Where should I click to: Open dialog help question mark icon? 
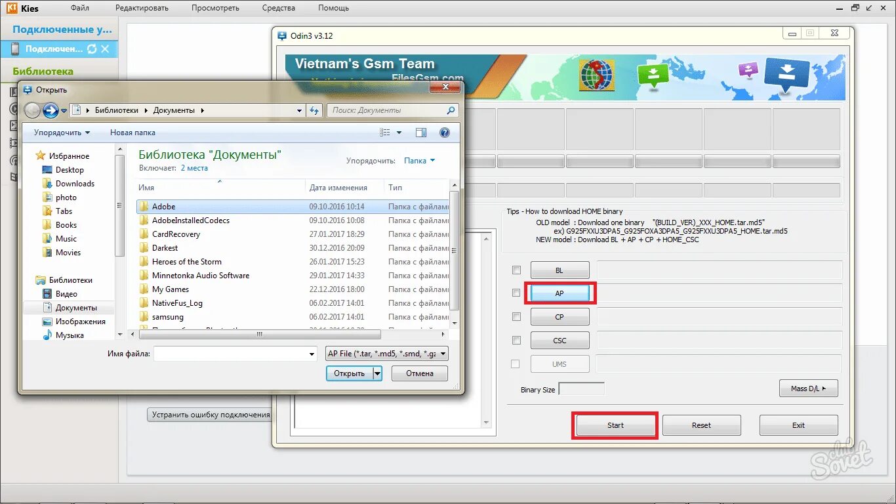(x=445, y=133)
